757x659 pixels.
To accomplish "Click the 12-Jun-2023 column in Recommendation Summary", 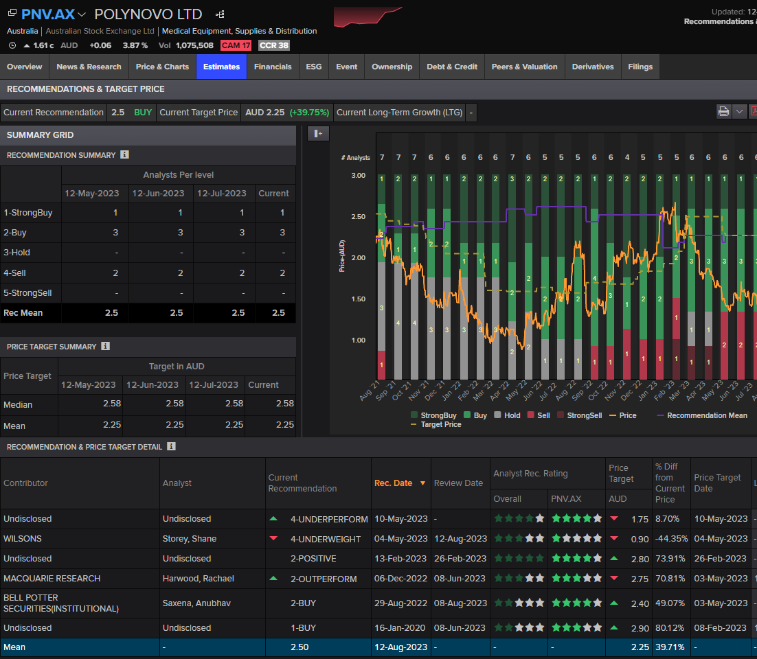I will tap(158, 194).
